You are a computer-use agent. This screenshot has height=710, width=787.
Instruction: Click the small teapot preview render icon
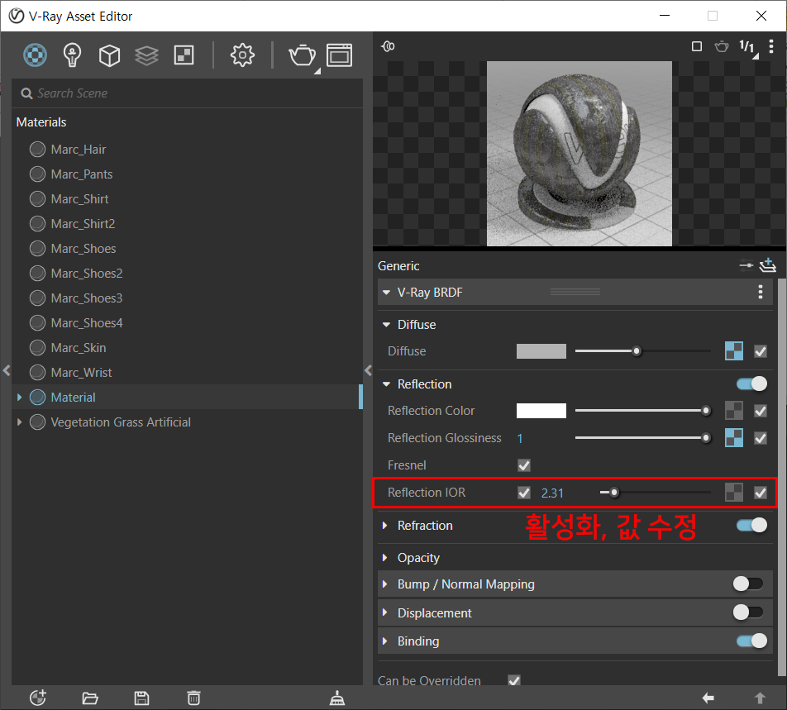(x=722, y=46)
